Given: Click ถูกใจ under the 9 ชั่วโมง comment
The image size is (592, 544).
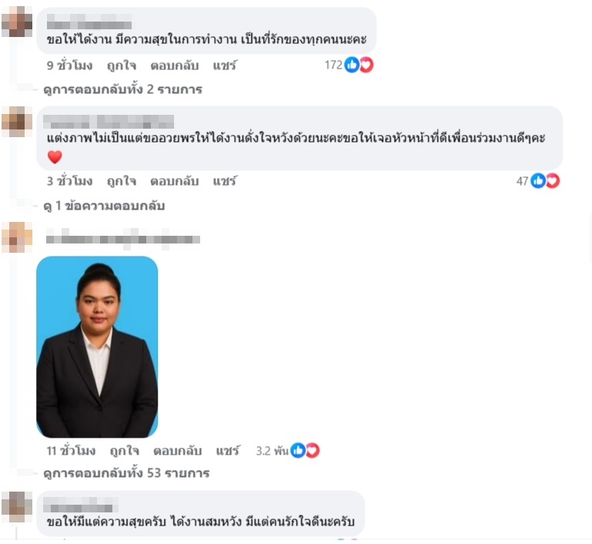Looking at the screenshot, I should [121, 65].
